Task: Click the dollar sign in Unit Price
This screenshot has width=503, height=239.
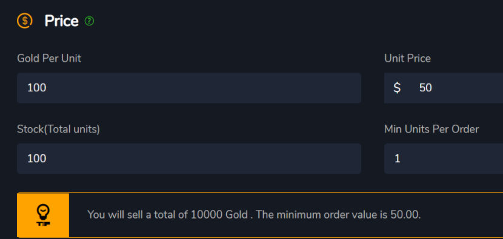Action: pos(397,88)
